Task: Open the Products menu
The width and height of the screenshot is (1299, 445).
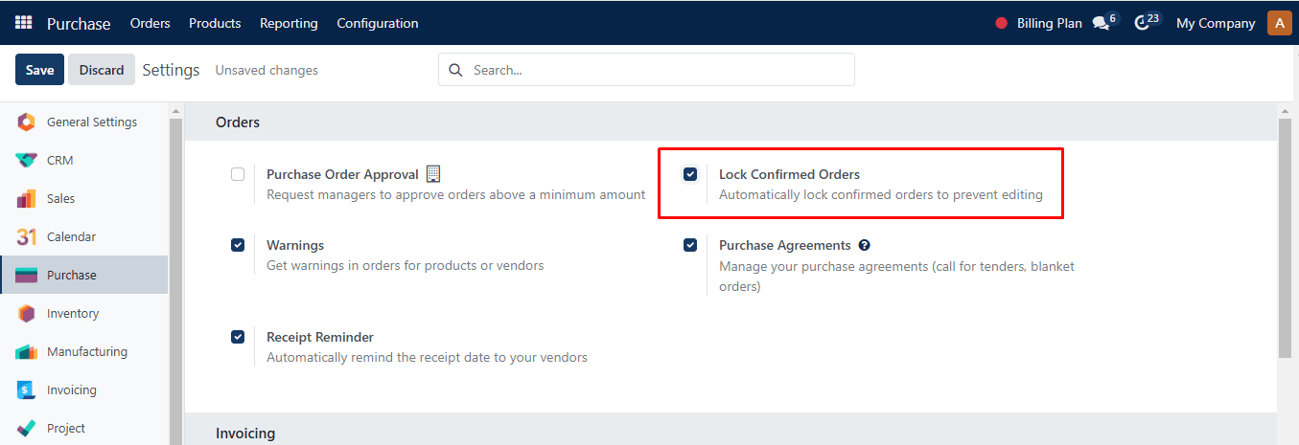Action: point(215,23)
